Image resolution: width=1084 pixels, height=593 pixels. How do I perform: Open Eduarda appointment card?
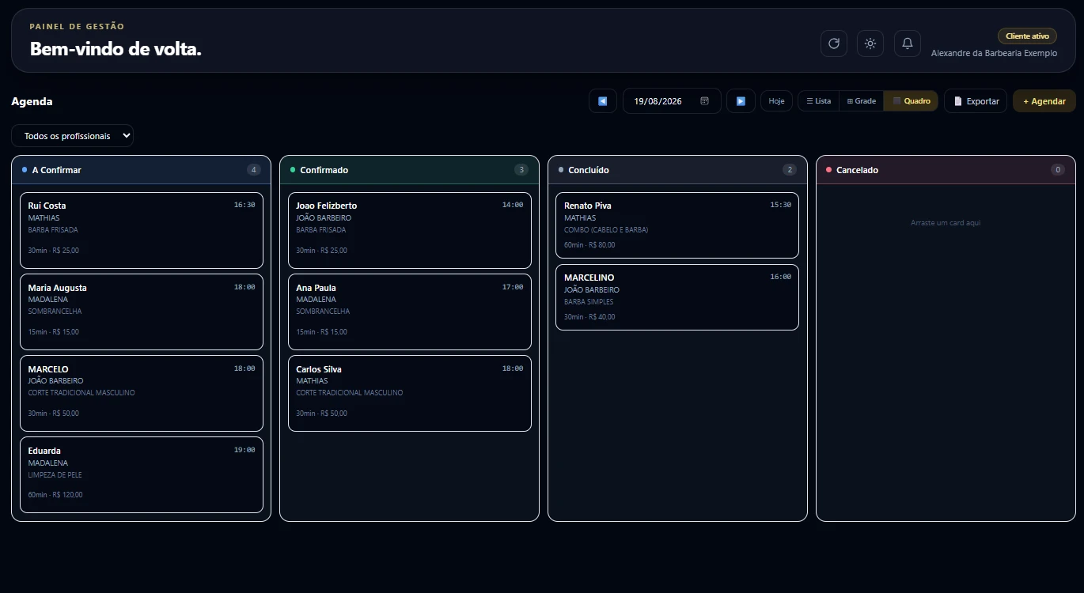click(x=142, y=474)
